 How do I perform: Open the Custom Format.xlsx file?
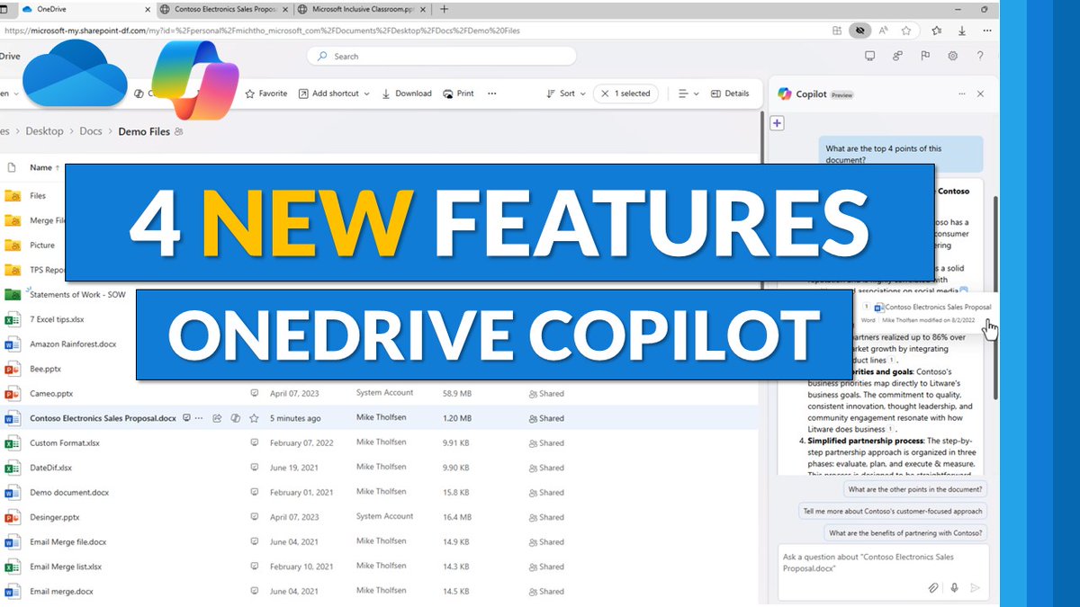64,443
